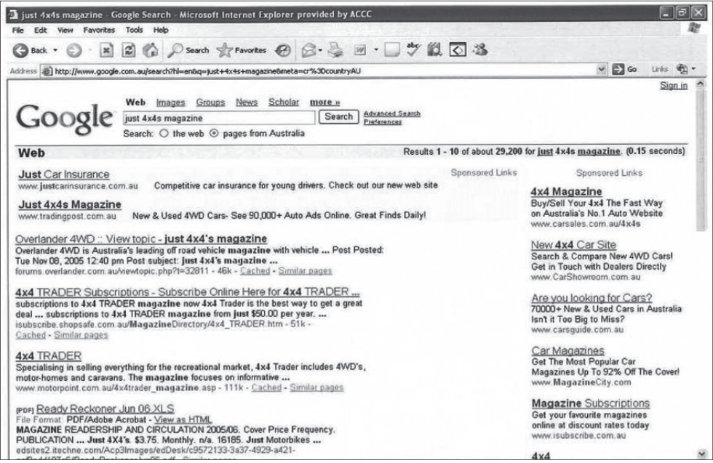Click the Forward arrow button
The width and height of the screenshot is (713, 463).
point(74,50)
